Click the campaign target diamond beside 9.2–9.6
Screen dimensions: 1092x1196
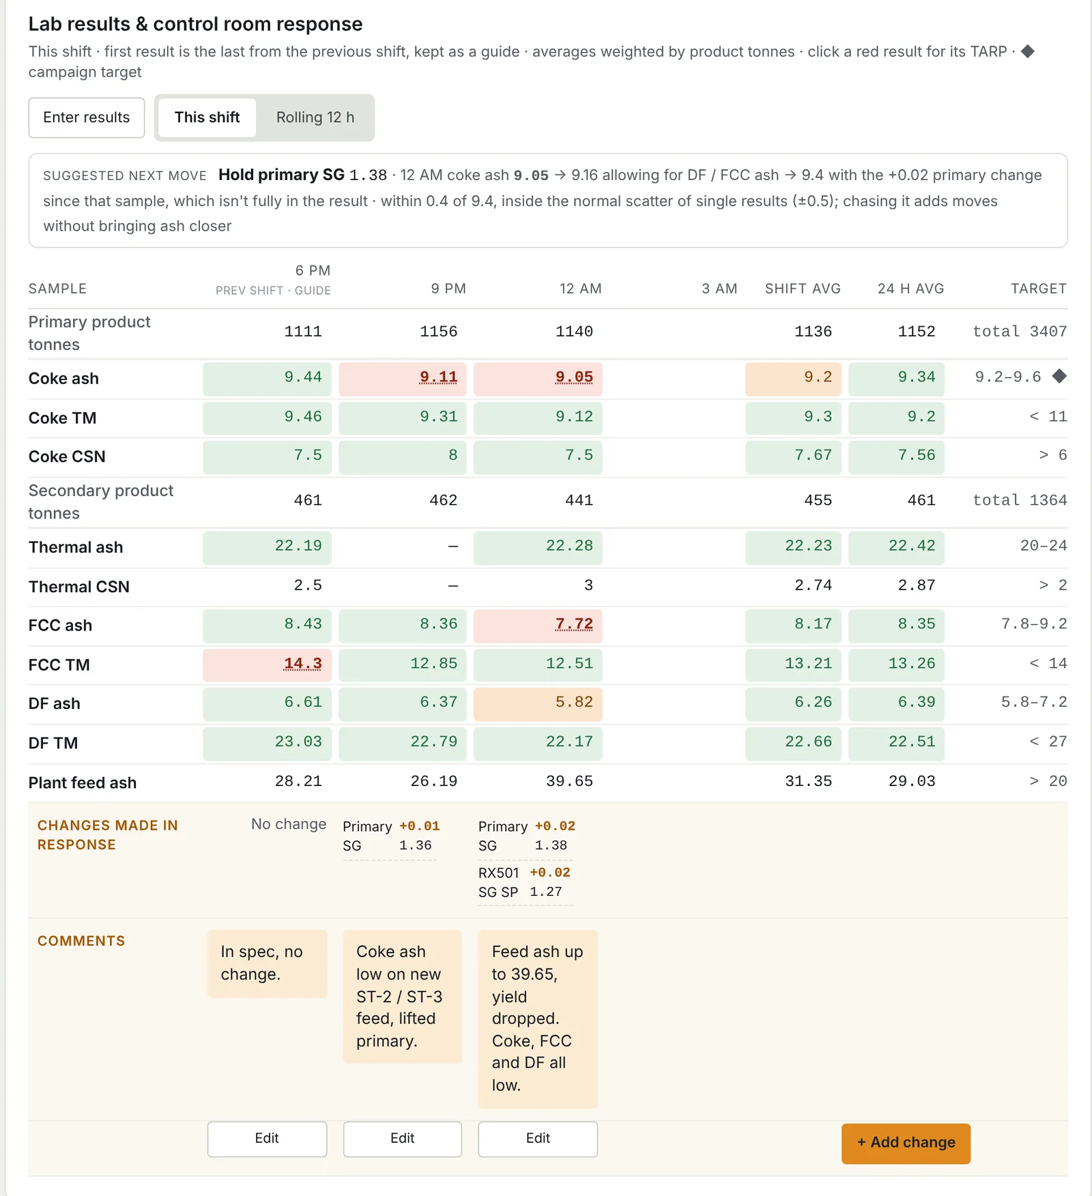click(x=1059, y=376)
